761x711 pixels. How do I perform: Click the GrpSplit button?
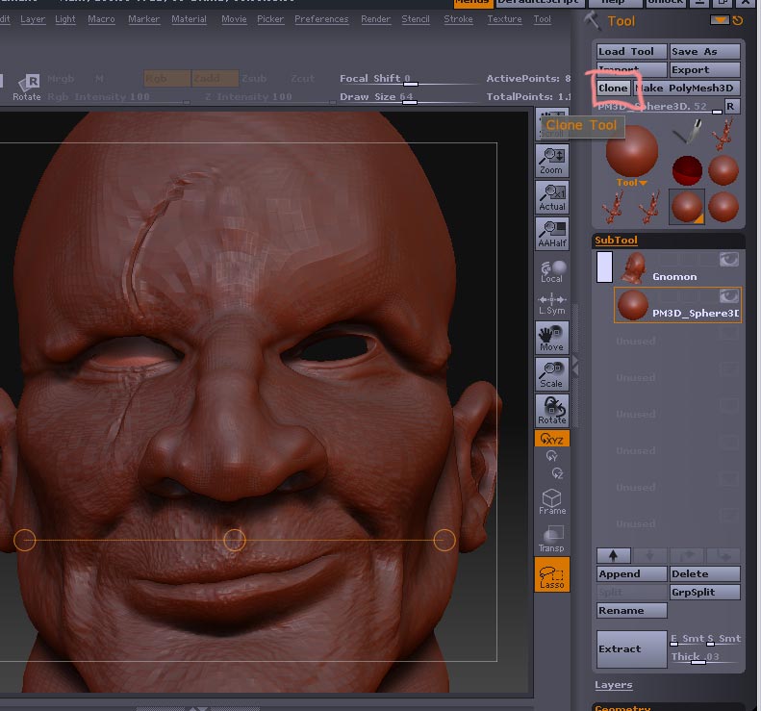[704, 592]
